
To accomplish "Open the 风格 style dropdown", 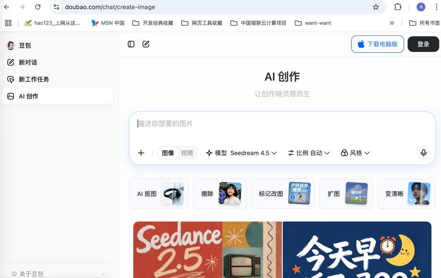I will [x=355, y=153].
